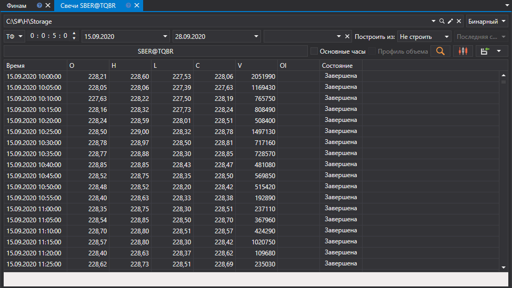Click the export save icon button
The image size is (512, 288).
485,51
